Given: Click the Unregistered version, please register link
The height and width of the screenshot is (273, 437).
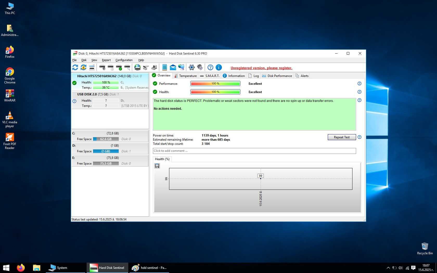Looking at the screenshot, I should pos(261,68).
